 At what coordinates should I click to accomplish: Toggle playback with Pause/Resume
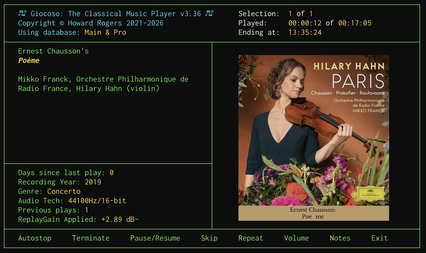point(155,238)
